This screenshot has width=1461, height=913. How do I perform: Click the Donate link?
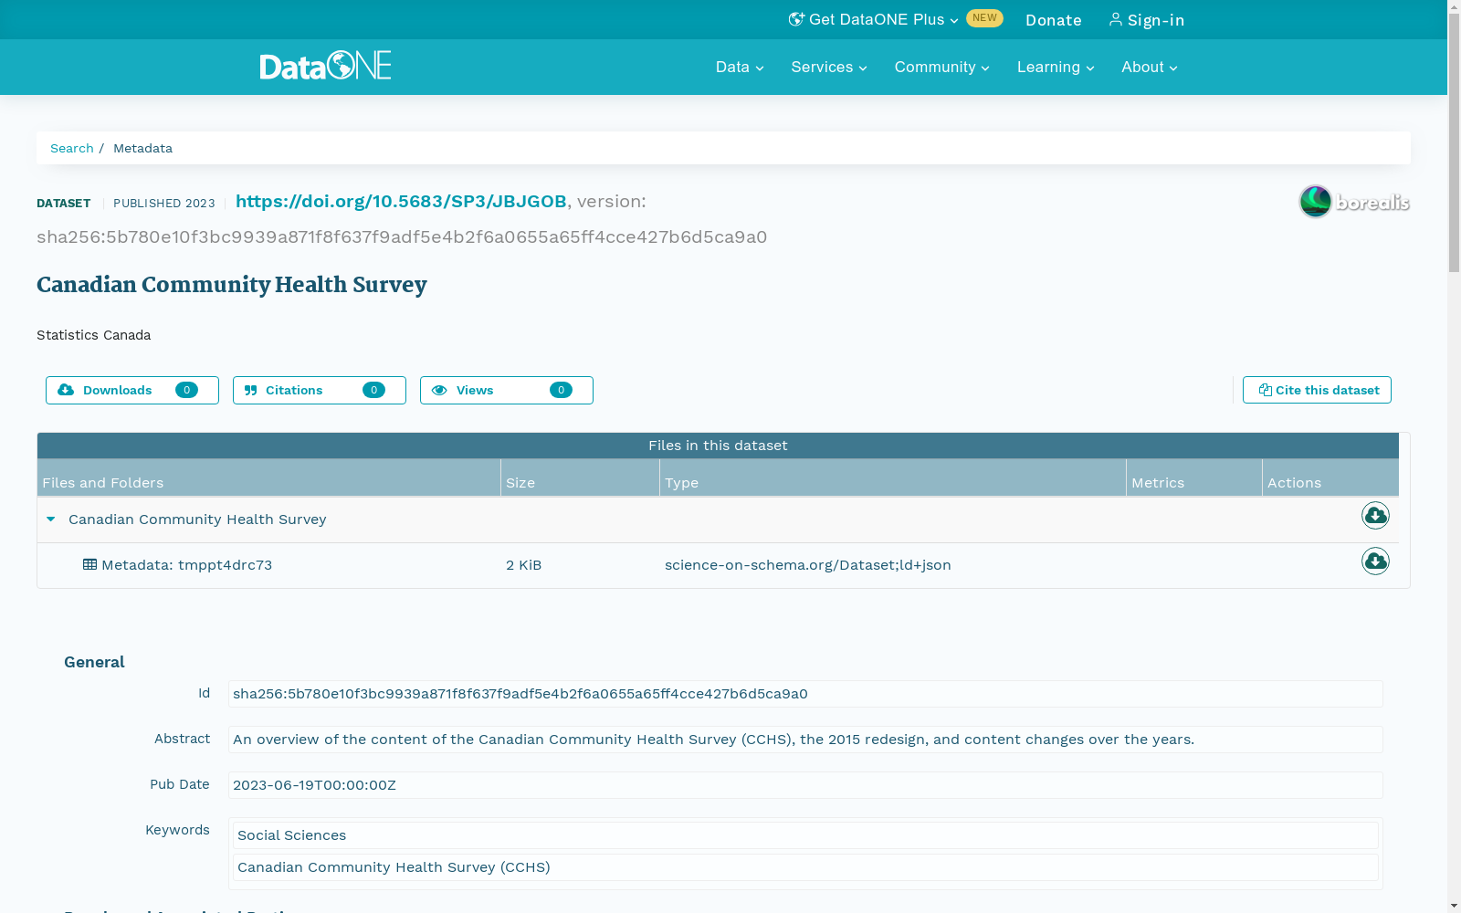click(x=1053, y=20)
